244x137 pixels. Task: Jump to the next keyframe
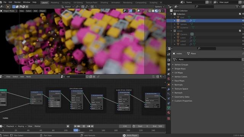[x=89, y=126]
